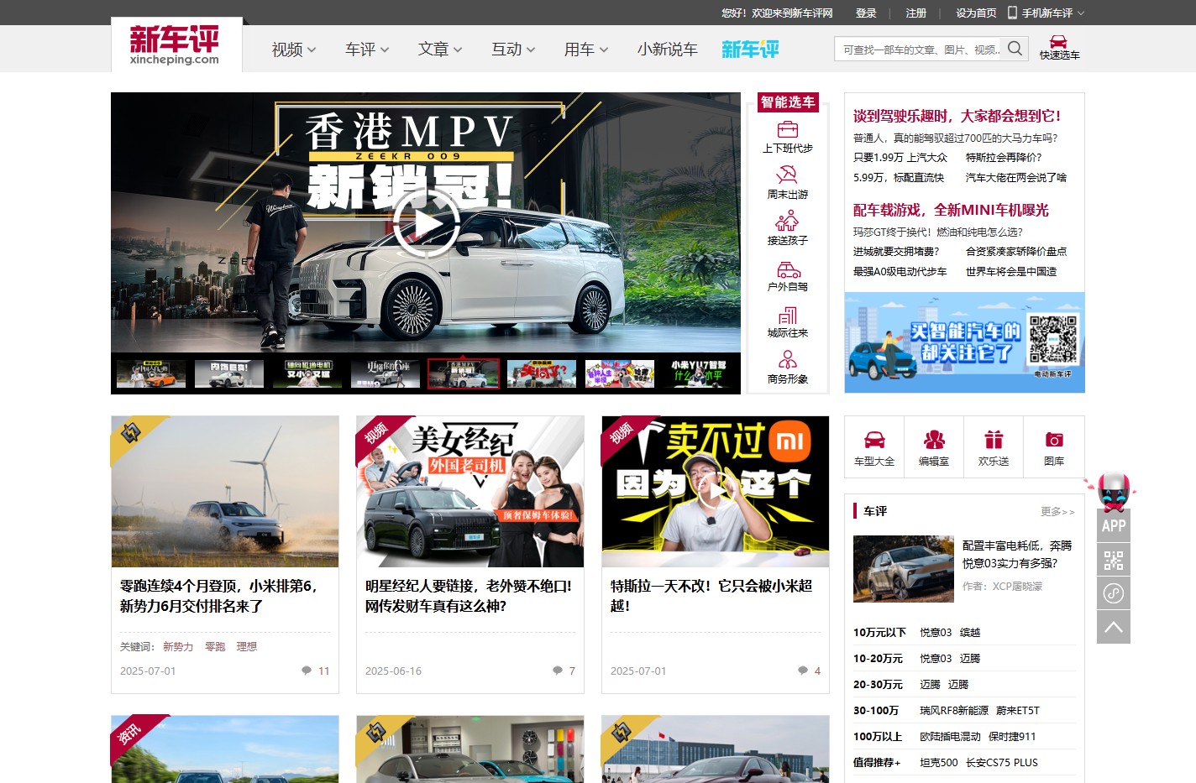
Task: Click 更多>> in 车评 panel
Action: tap(1057, 511)
